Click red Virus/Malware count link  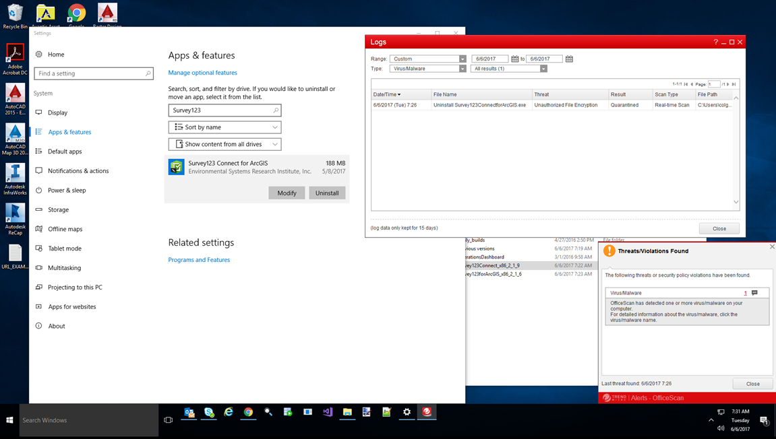745,293
